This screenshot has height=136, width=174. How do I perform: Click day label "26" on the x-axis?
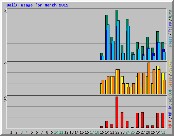click(138, 132)
